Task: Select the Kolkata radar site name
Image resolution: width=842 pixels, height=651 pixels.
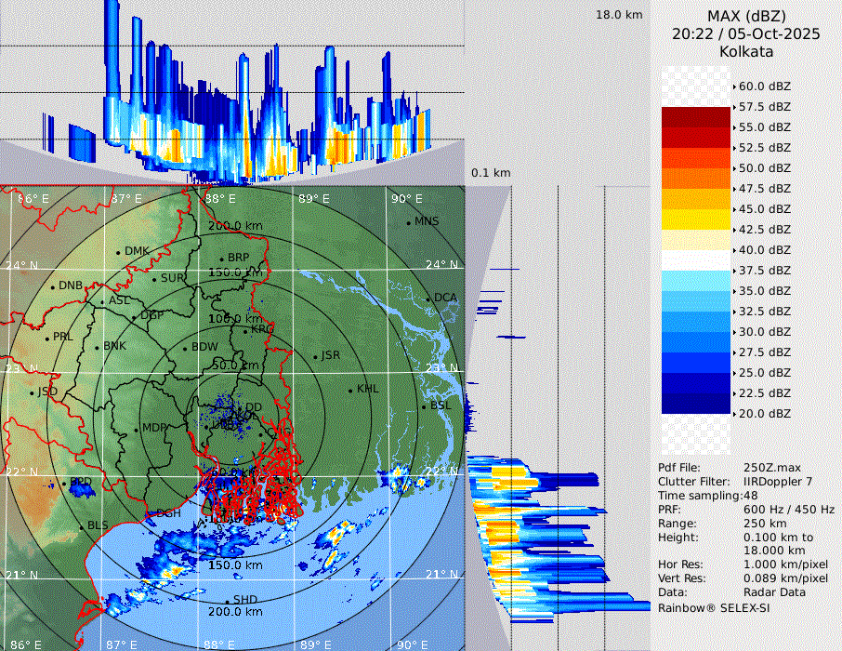Action: (746, 51)
